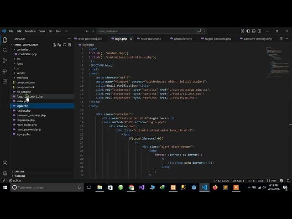Click the errors and warnings status indicator
292x219 pixels.
point(15,181)
